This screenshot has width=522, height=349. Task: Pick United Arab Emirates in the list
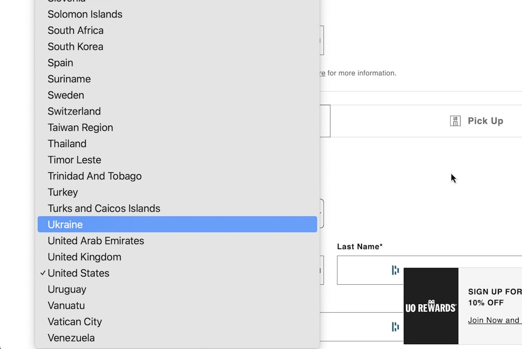click(x=95, y=240)
